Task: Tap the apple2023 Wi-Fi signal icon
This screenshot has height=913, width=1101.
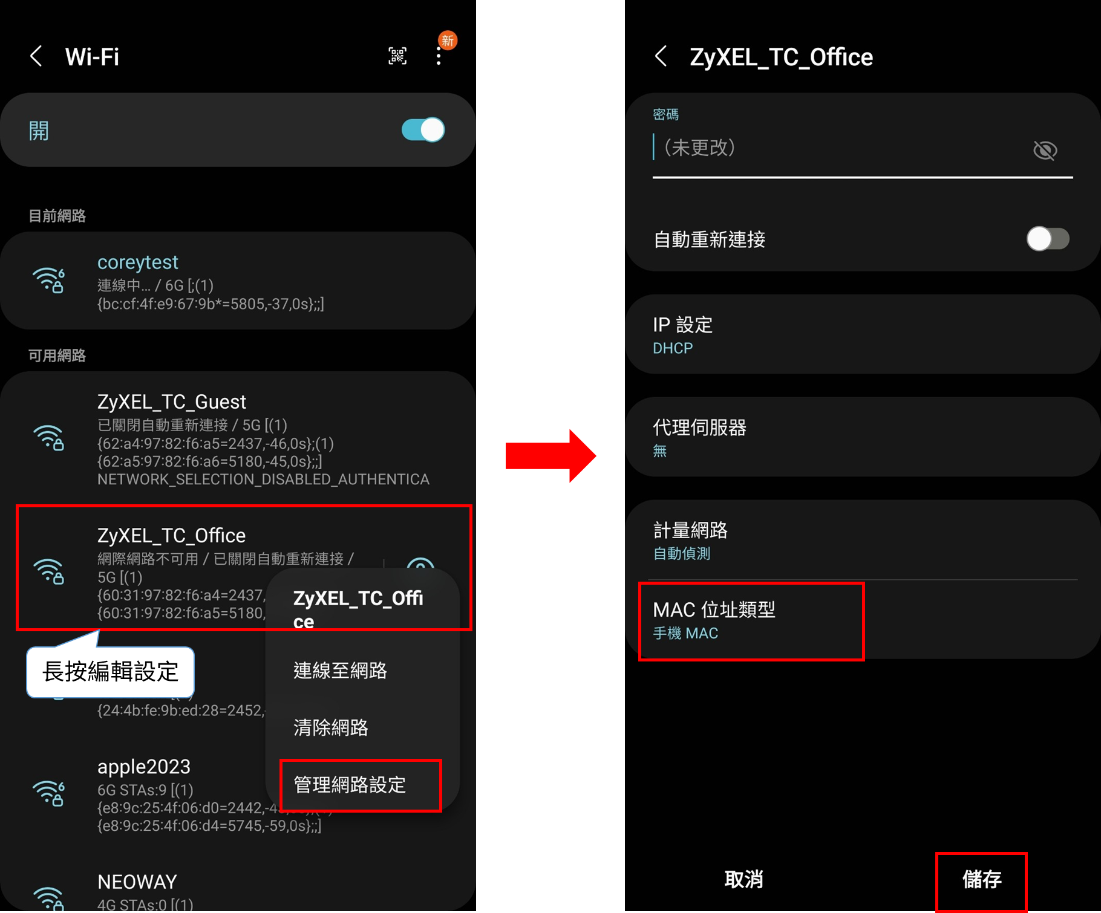Action: (48, 794)
